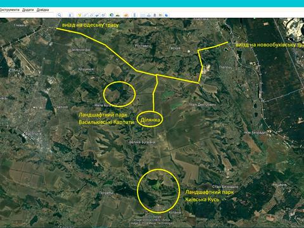Click the print icon
Screen dimensions: 304x228
149,15
